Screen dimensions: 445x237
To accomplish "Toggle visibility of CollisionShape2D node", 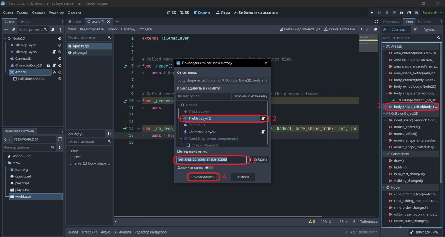I will (x=60, y=79).
